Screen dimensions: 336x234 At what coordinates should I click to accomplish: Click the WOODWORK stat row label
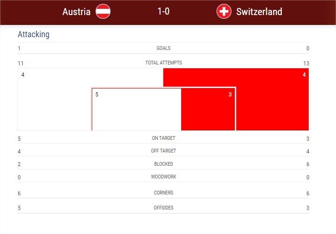click(x=163, y=177)
